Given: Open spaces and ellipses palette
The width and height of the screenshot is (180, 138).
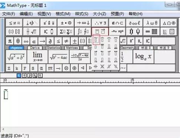Looking at the screenshot, I should pyautogui.click(x=32, y=23).
